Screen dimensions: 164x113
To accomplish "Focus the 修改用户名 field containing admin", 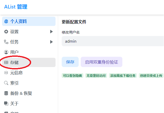I will point(113,41).
